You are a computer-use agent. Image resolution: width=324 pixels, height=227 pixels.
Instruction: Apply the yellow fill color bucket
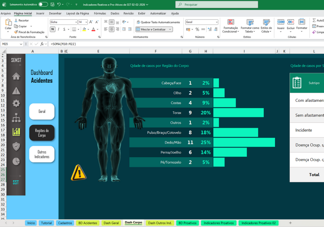[x=84, y=30]
